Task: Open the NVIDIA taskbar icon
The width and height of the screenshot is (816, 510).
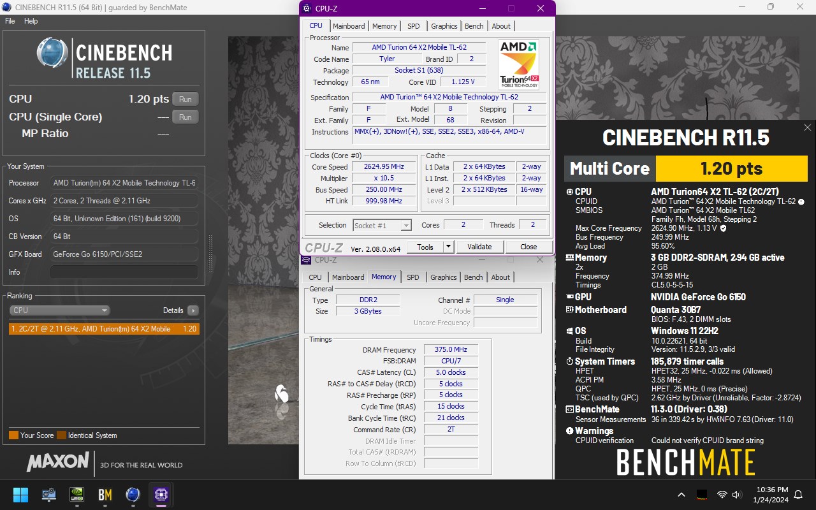Action: click(x=76, y=494)
